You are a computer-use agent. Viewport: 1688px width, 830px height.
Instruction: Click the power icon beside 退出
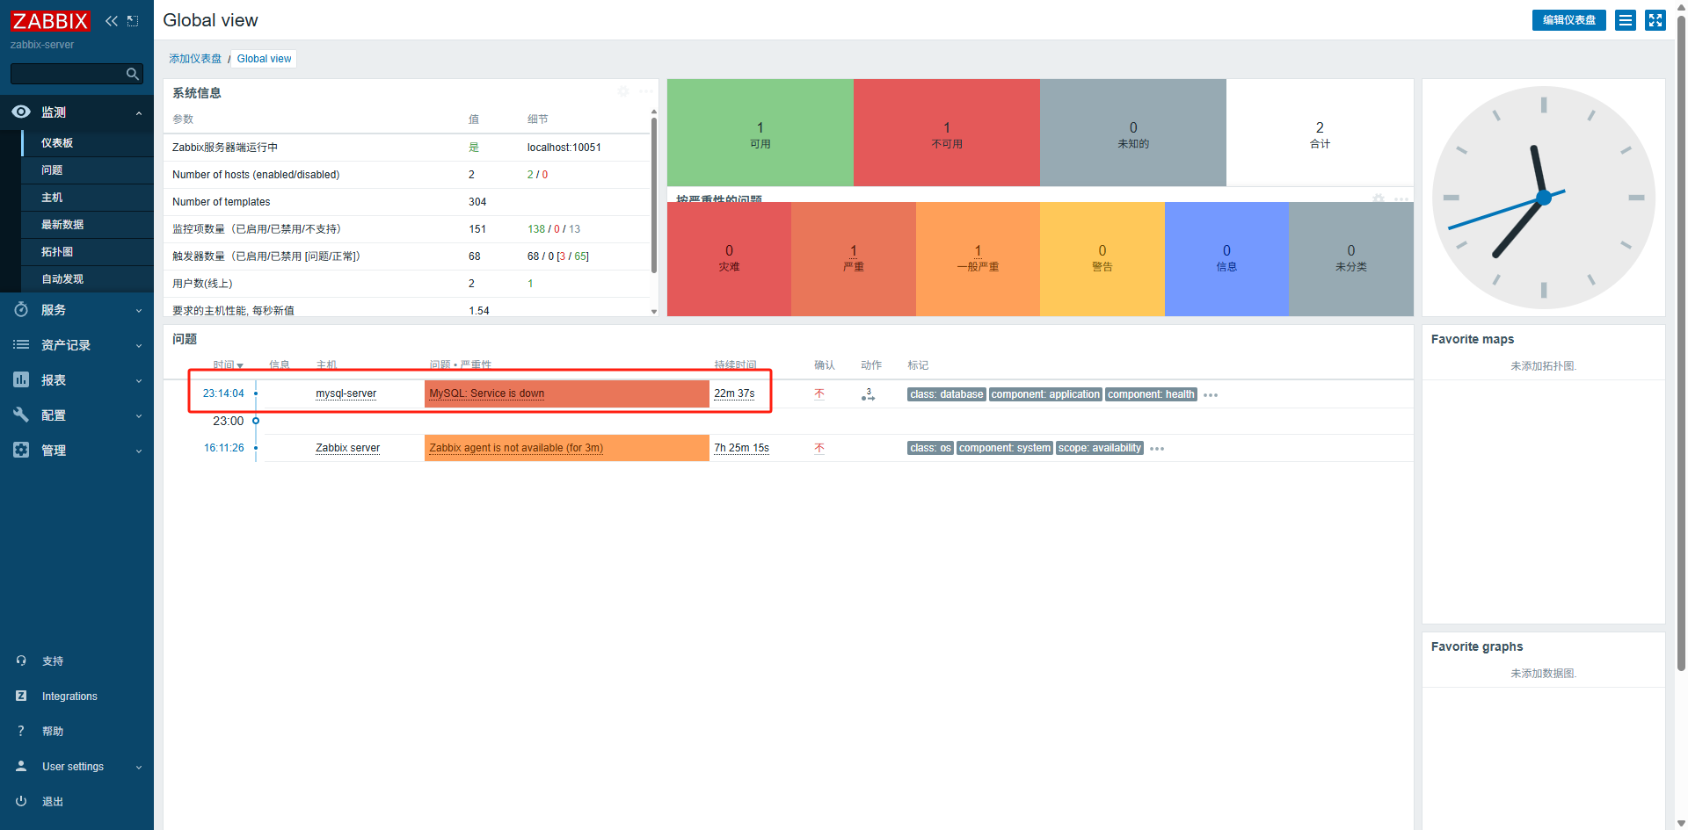21,801
